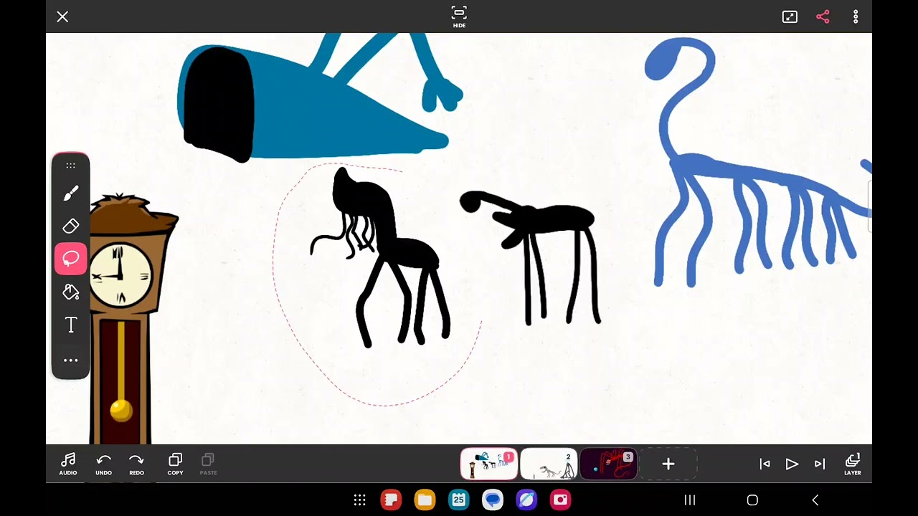Select frame 1 thumbnail
The width and height of the screenshot is (918, 516).
point(489,464)
